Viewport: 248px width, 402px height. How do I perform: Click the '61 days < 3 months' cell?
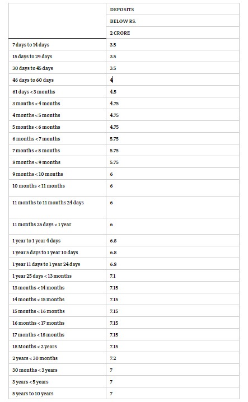[x=57, y=92]
